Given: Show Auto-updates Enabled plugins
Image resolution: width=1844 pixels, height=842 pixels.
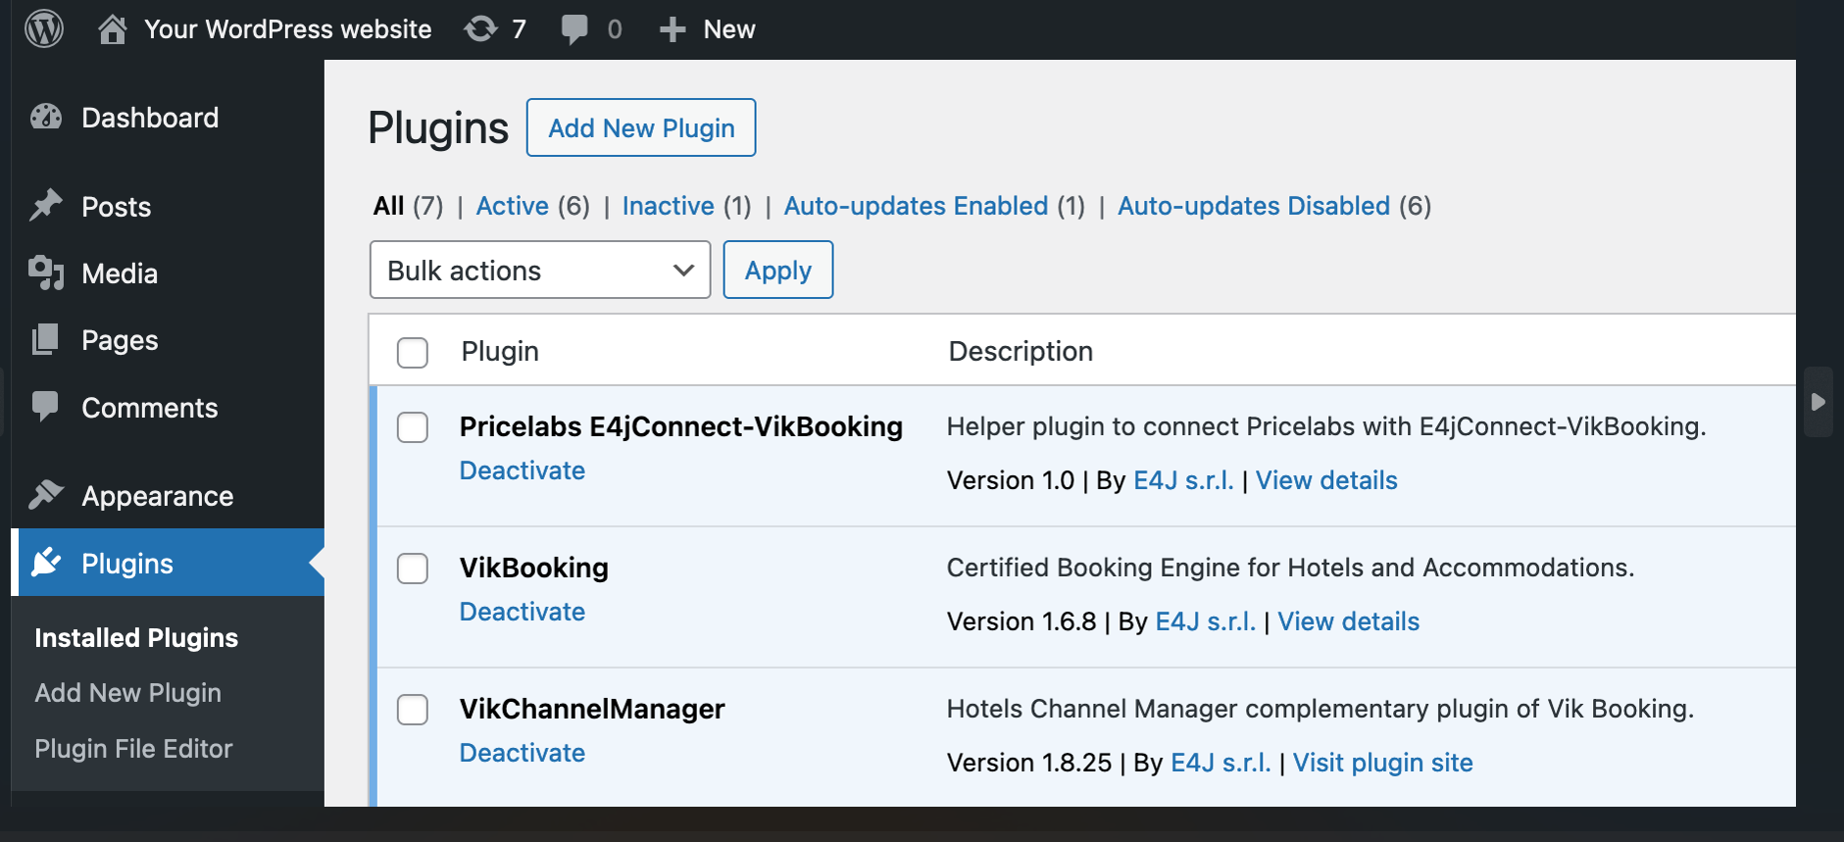Looking at the screenshot, I should 916,206.
